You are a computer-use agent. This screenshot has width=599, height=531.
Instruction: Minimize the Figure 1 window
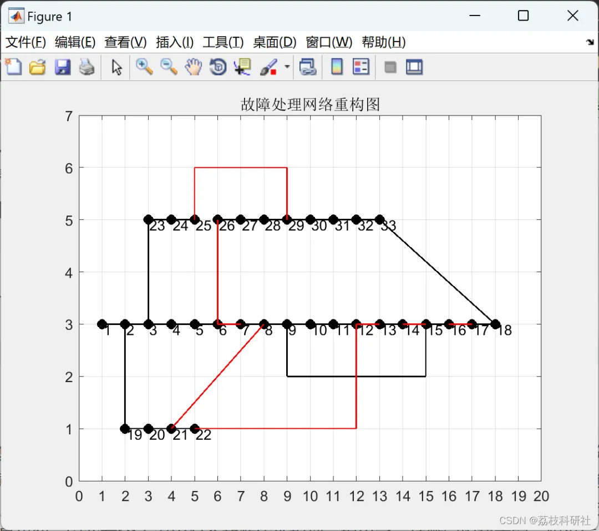point(474,16)
